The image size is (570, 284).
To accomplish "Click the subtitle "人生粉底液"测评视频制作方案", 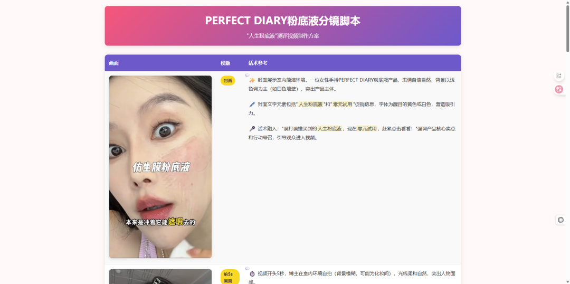I will point(283,36).
